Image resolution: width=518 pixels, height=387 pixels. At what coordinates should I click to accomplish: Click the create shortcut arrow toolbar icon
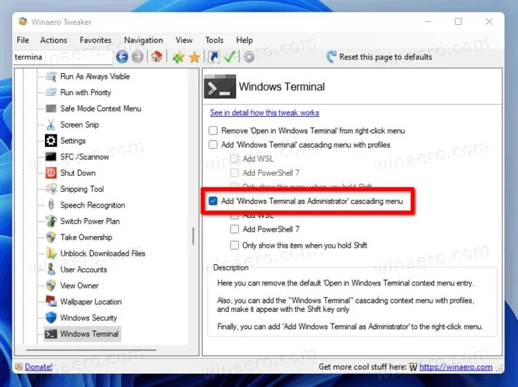[x=213, y=57]
